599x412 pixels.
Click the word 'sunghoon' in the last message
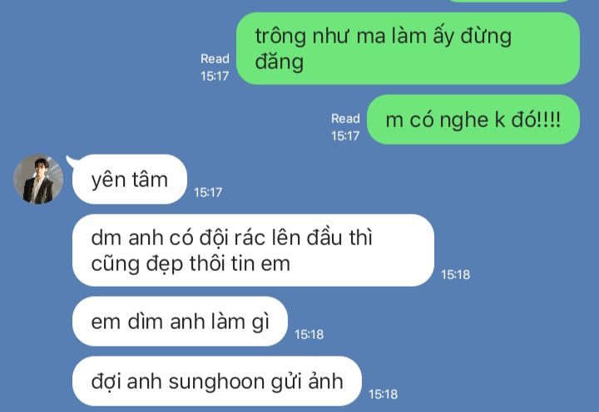[215, 381]
